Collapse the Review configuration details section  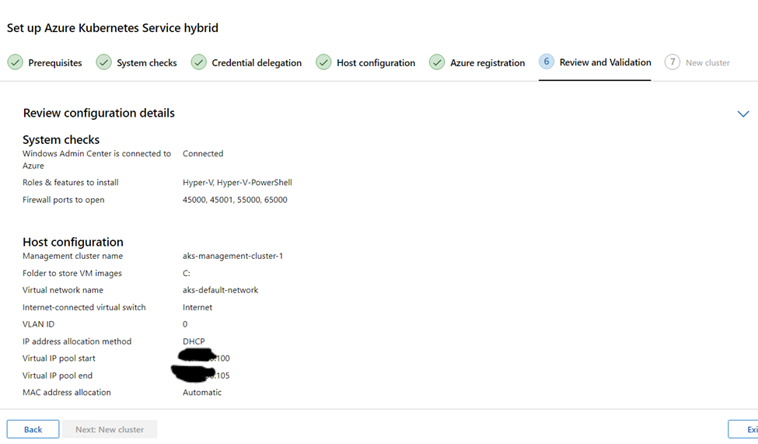pos(743,114)
